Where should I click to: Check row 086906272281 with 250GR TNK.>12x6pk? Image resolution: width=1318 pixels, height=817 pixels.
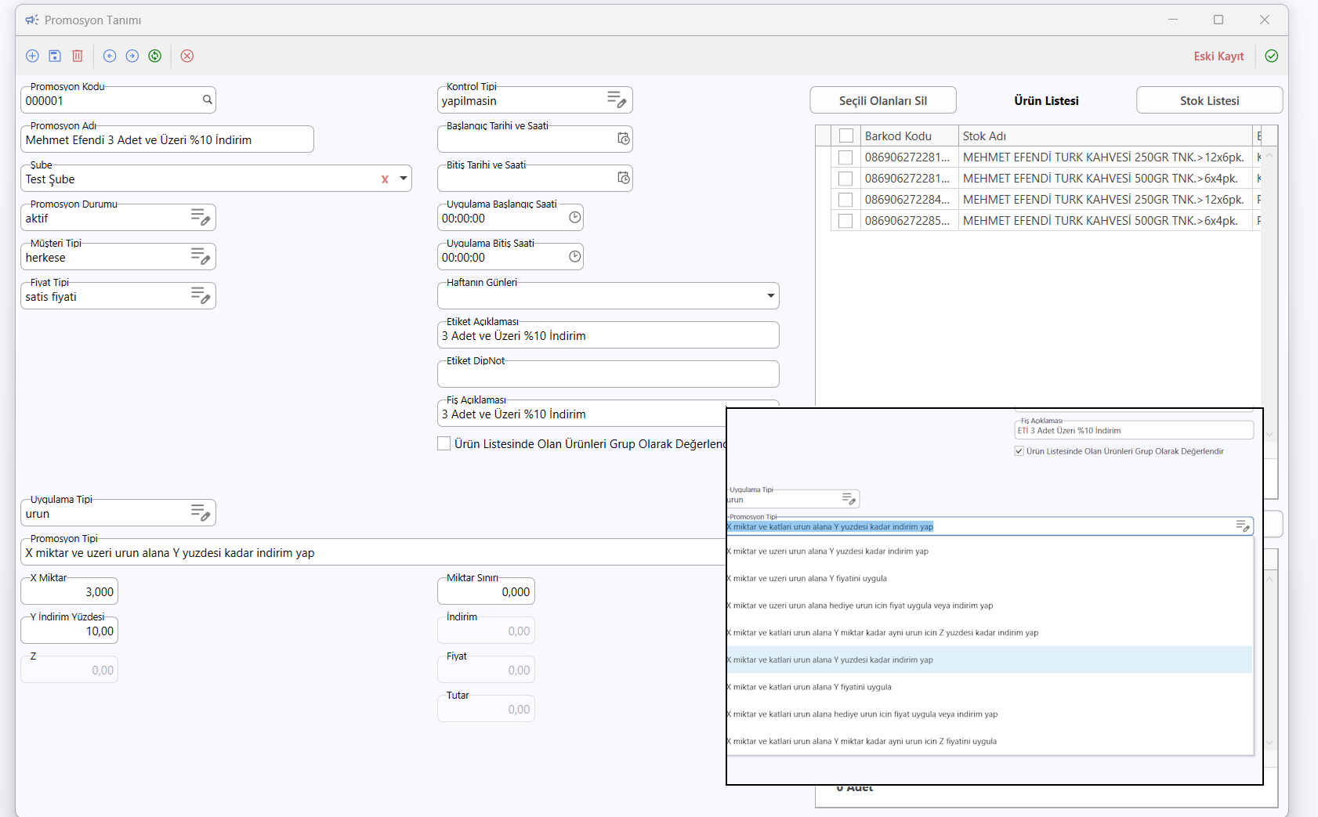tap(845, 157)
